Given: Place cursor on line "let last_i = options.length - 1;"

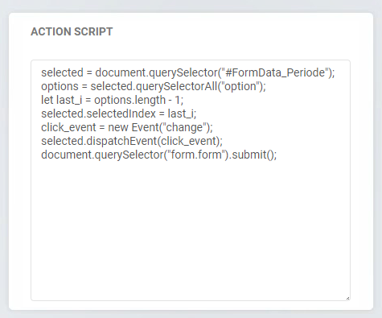Looking at the screenshot, I should click(112, 100).
